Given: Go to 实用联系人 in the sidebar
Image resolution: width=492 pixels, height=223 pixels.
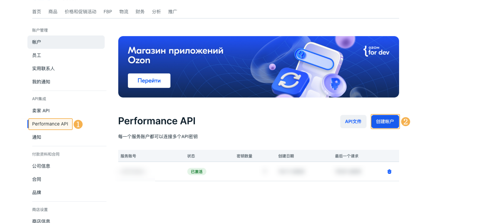Looking at the screenshot, I should (43, 69).
